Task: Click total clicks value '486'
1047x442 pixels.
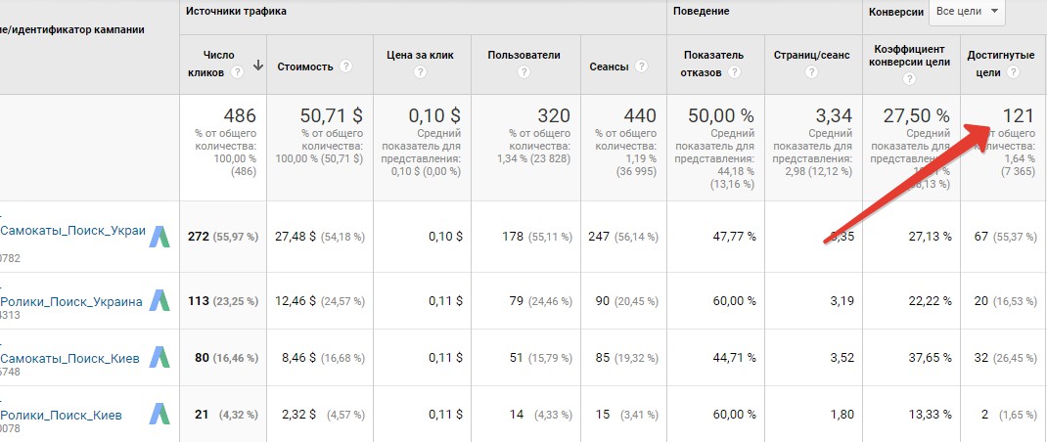Action: (x=240, y=115)
